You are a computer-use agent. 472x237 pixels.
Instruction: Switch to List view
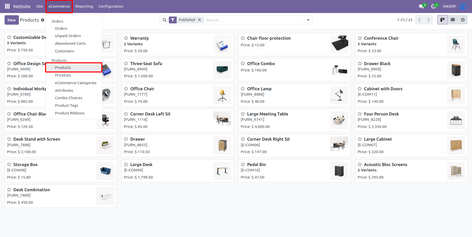453,20
